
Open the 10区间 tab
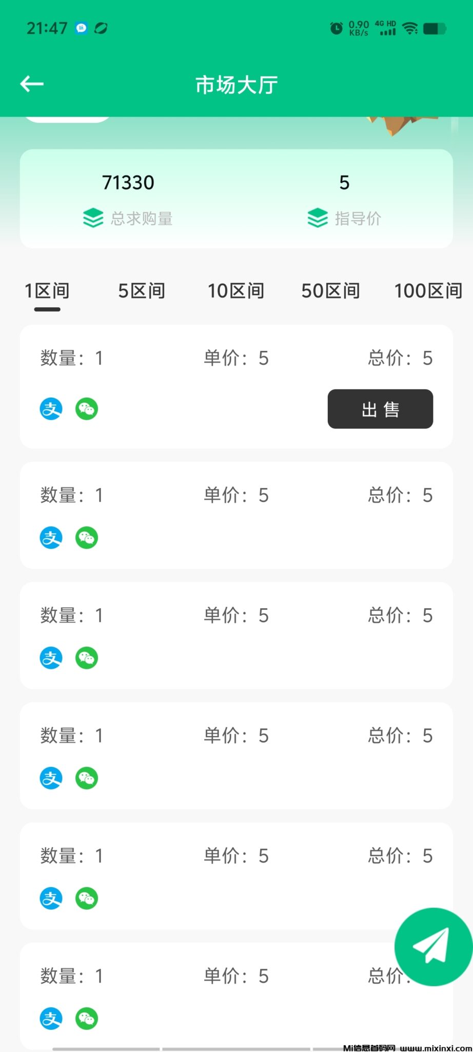[235, 291]
